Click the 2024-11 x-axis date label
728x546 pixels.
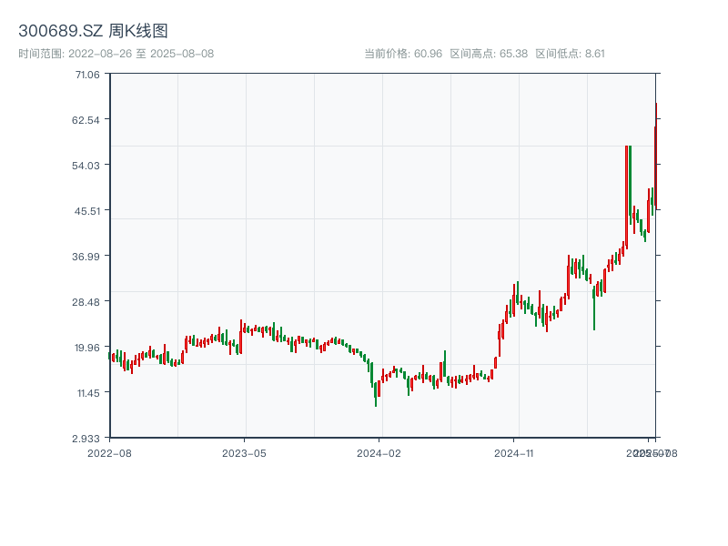coord(516,452)
